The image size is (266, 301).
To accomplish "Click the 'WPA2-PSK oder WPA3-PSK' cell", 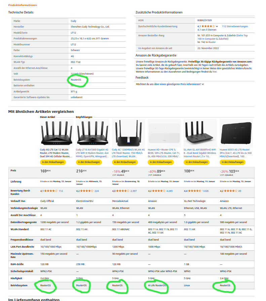I will pos(163,271).
